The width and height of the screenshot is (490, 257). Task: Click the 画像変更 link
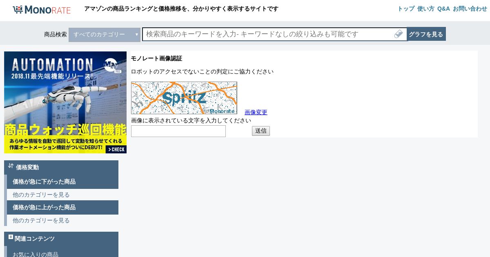256,112
